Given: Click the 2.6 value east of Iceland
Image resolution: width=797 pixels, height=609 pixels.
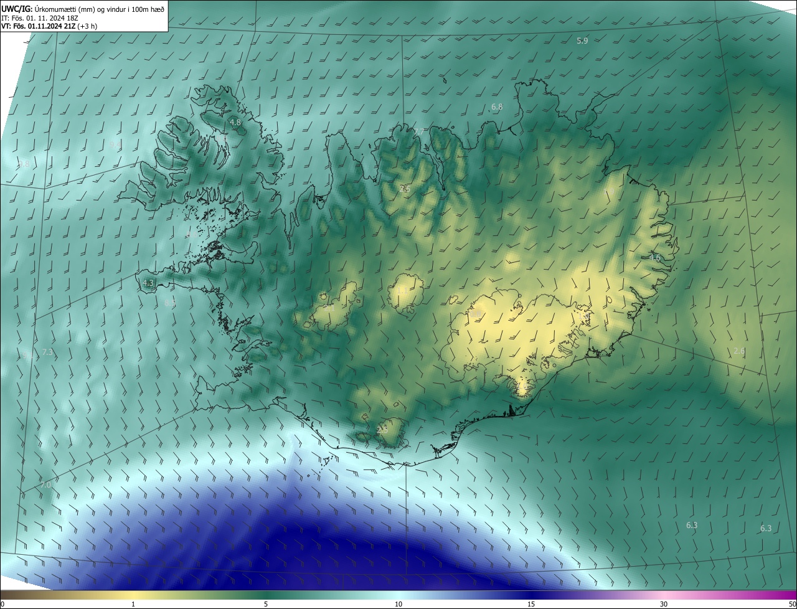Looking at the screenshot, I should 739,351.
